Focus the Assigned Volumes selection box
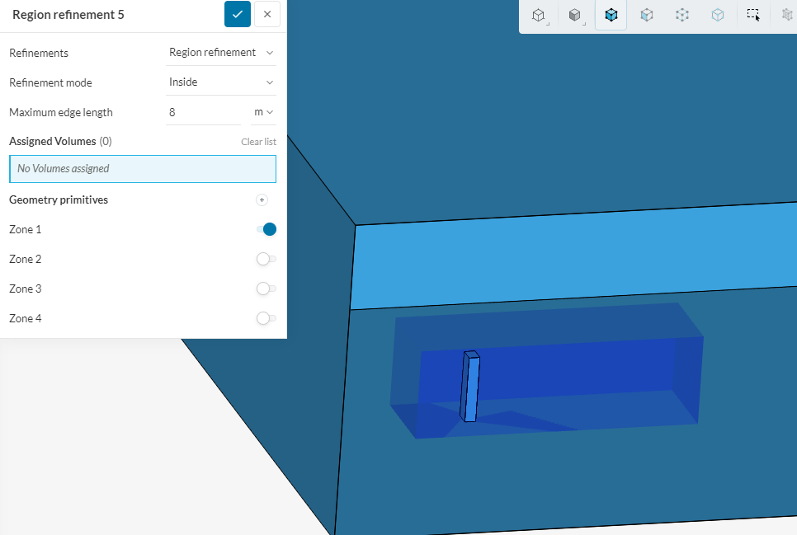 click(143, 169)
